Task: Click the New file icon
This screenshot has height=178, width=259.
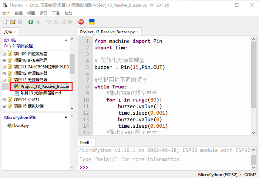Action: pos(6,22)
